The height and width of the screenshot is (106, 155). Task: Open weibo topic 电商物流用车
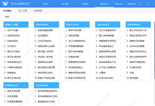[13, 35]
